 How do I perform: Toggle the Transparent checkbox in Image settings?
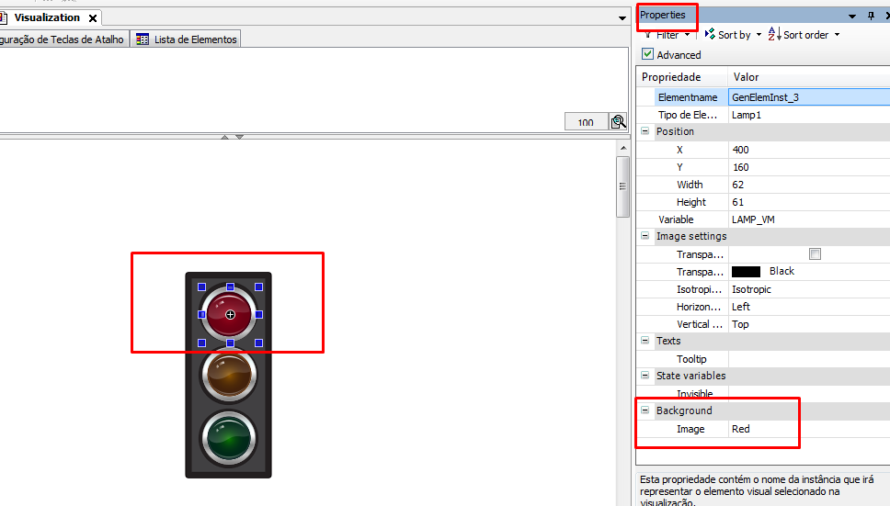tap(815, 254)
